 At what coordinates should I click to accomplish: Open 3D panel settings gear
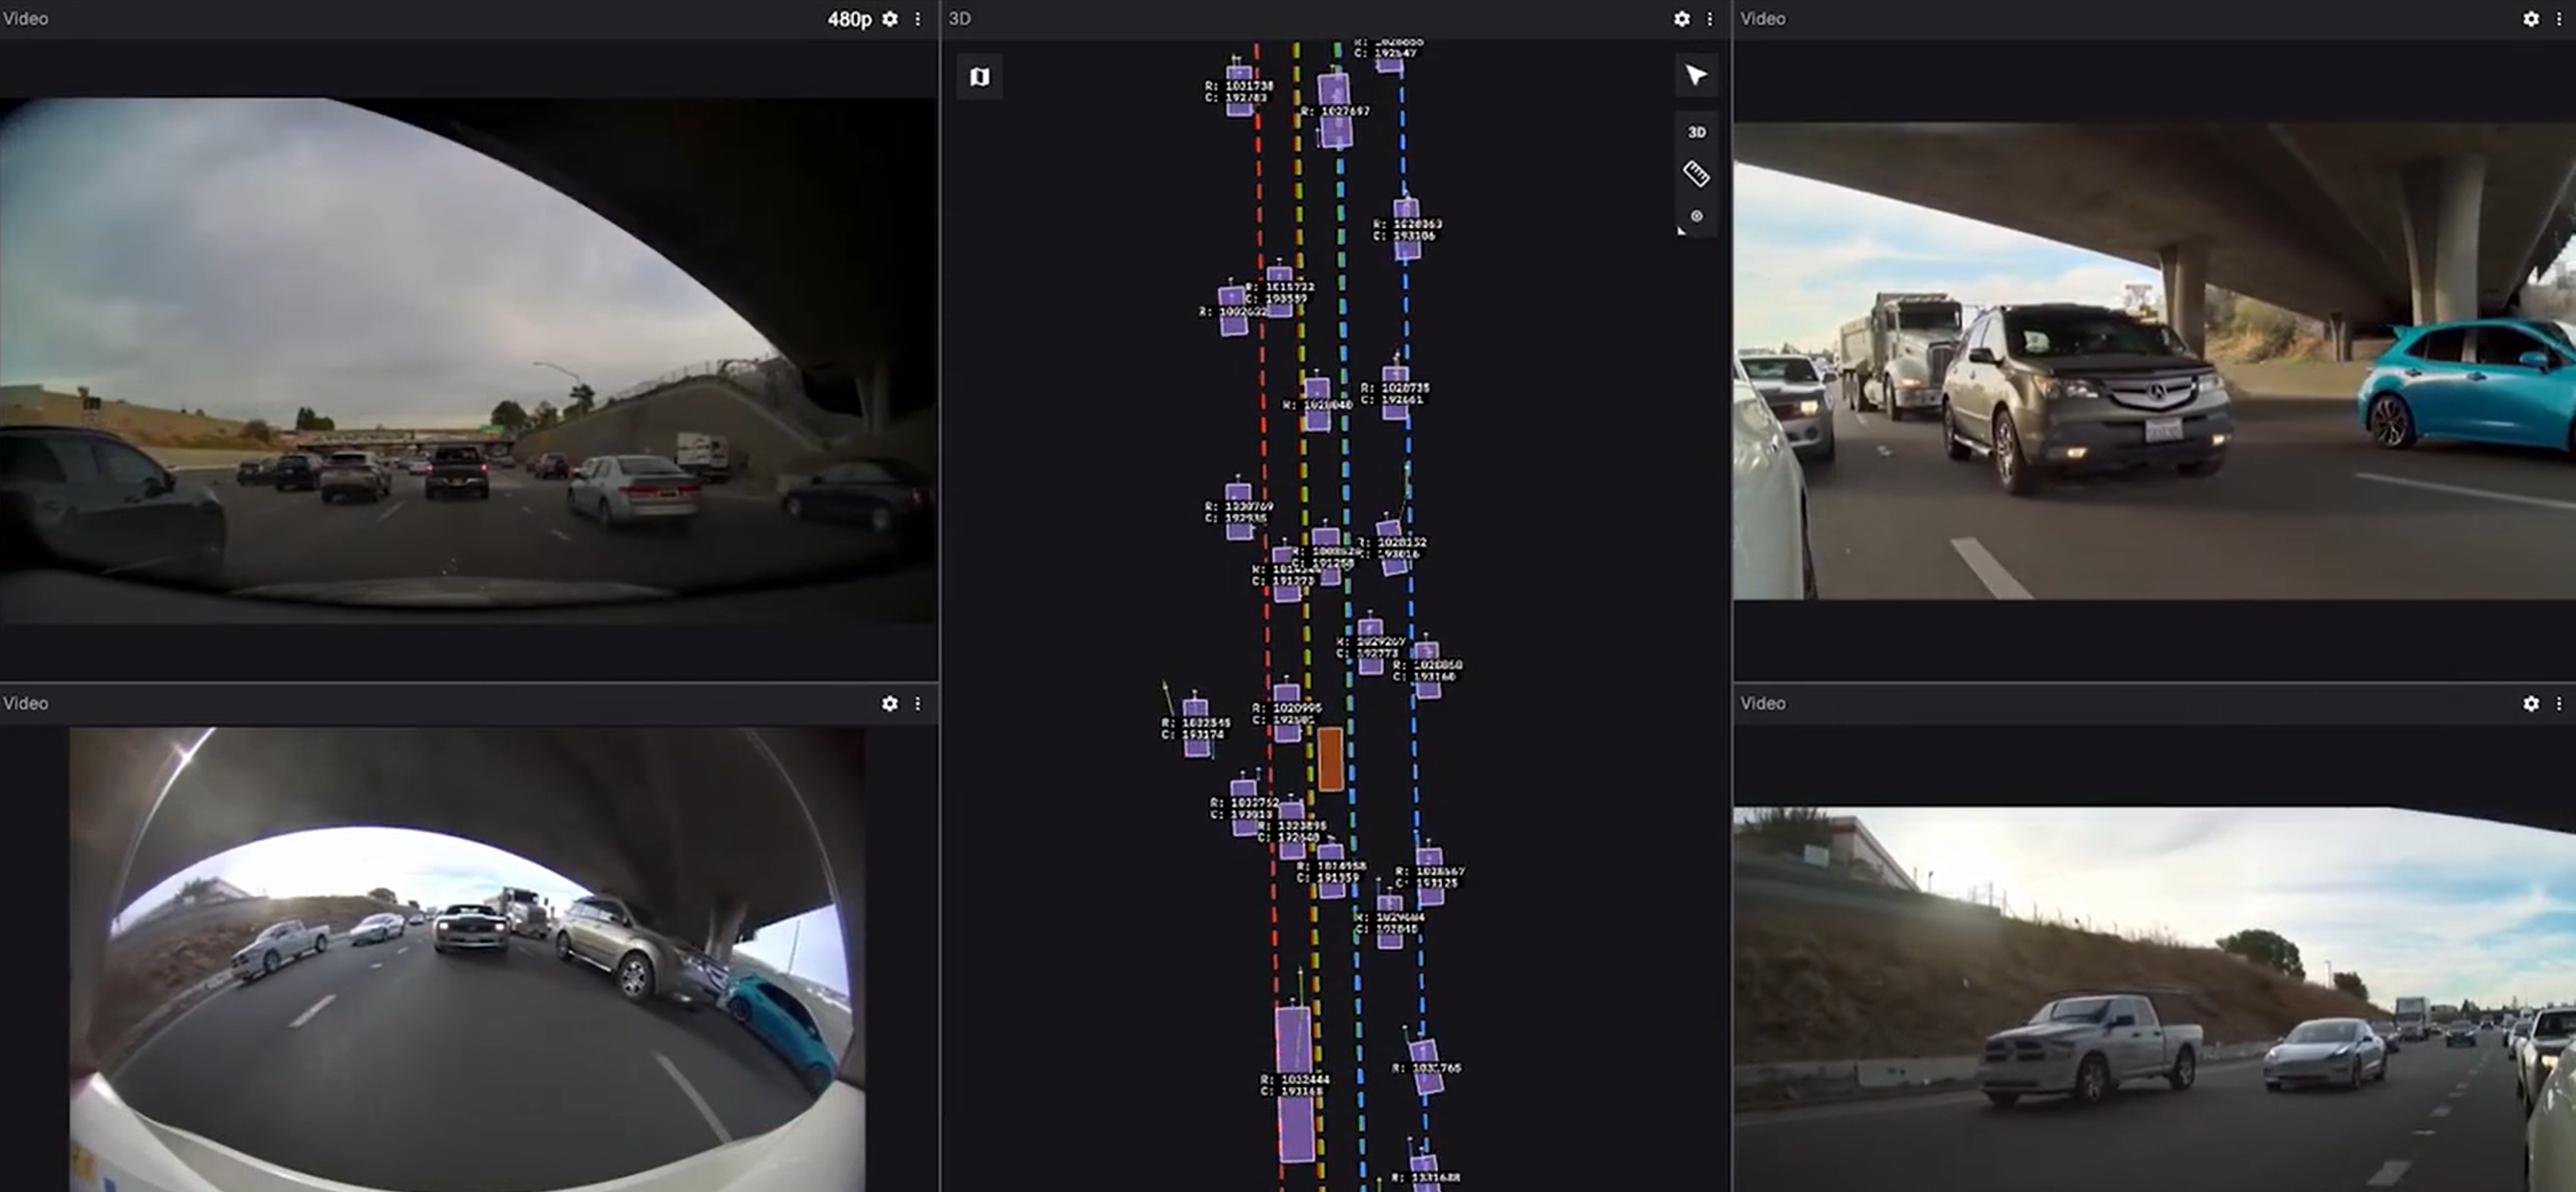(1682, 19)
